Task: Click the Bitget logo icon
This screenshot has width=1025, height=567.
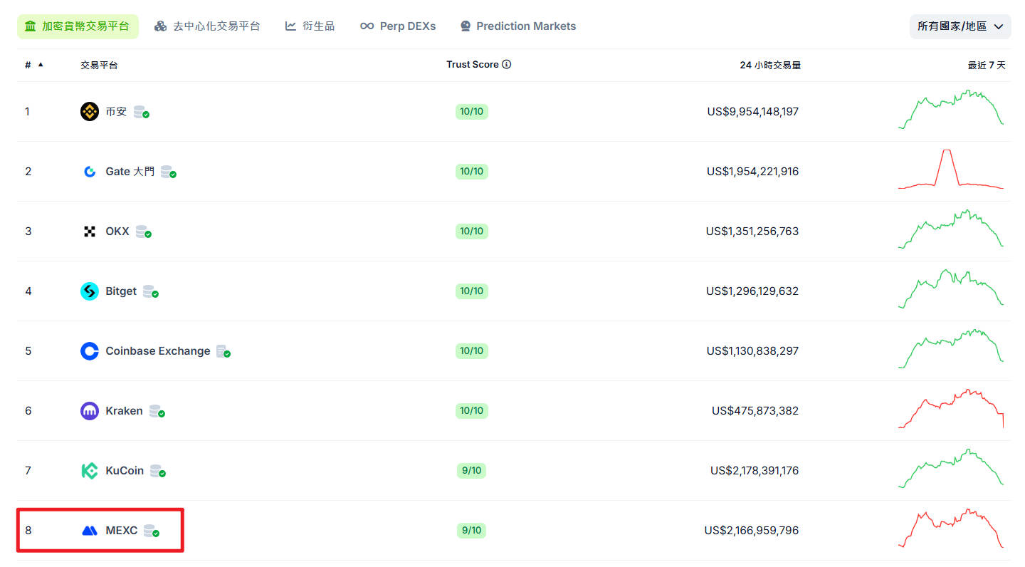Action: click(x=89, y=291)
